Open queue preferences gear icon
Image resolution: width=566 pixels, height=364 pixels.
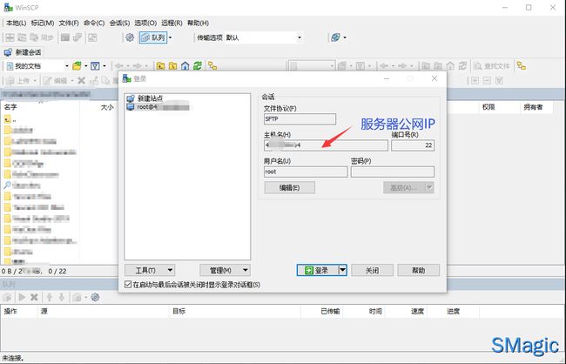95,297
